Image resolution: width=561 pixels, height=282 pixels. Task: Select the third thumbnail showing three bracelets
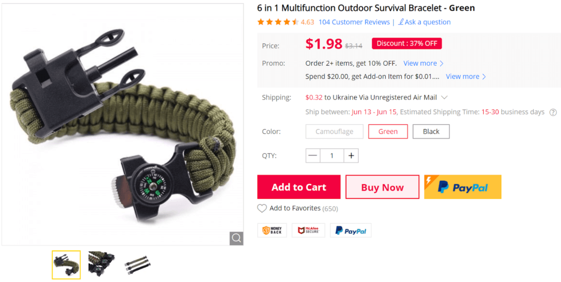coord(138,265)
